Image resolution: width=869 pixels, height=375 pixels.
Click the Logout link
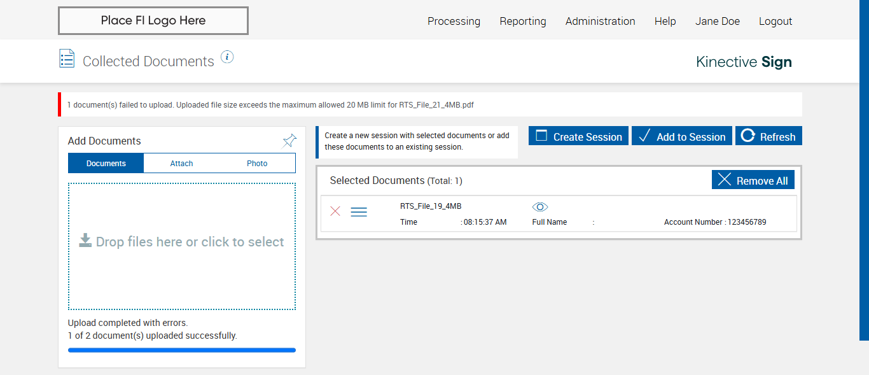pos(775,21)
